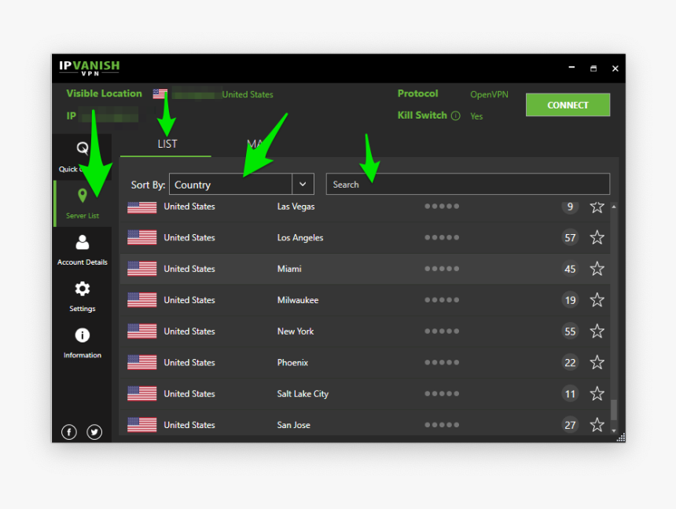Open Account Details person icon
The height and width of the screenshot is (509, 676).
tap(83, 242)
